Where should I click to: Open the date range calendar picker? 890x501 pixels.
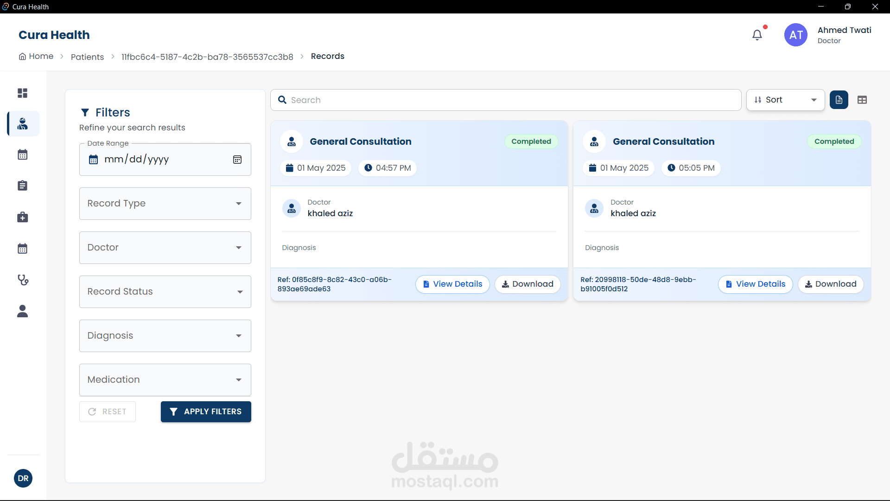click(x=237, y=160)
